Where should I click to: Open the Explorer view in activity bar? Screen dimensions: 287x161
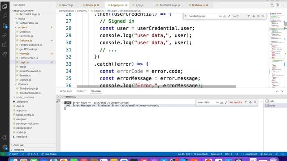[x=5, y=6]
